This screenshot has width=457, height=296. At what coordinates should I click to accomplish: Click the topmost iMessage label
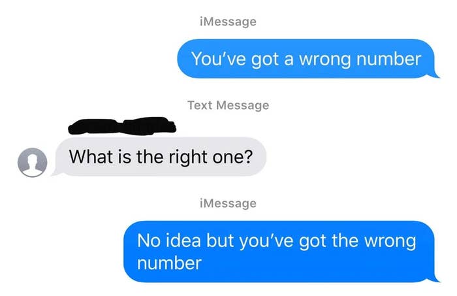(228, 22)
